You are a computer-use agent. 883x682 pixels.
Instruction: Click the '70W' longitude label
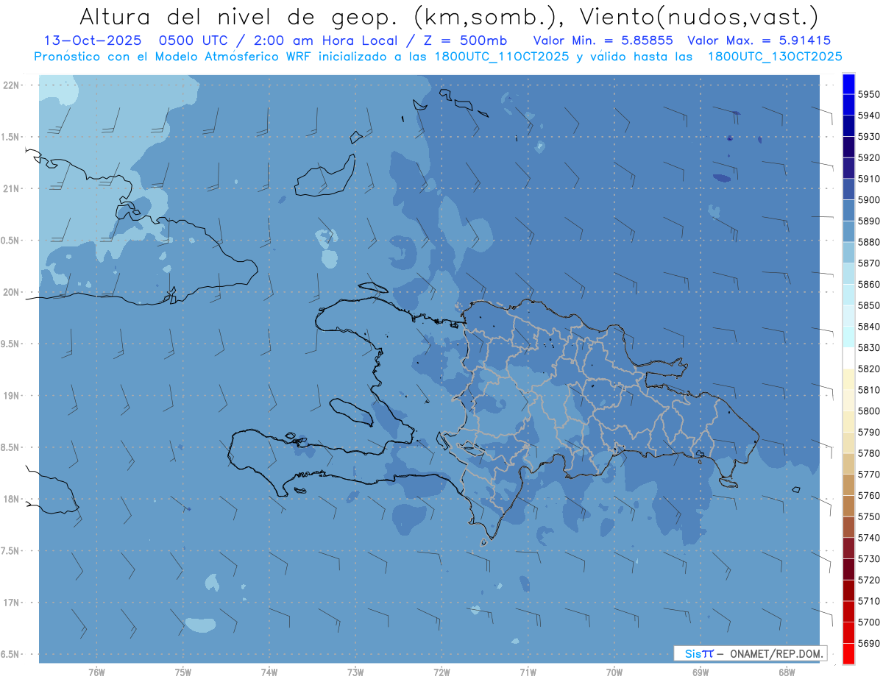pos(614,673)
